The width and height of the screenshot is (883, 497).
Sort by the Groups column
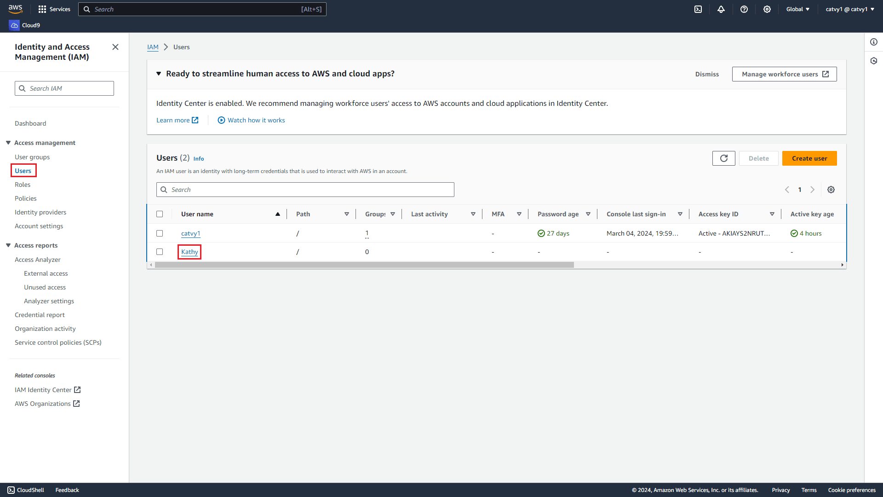pyautogui.click(x=393, y=214)
